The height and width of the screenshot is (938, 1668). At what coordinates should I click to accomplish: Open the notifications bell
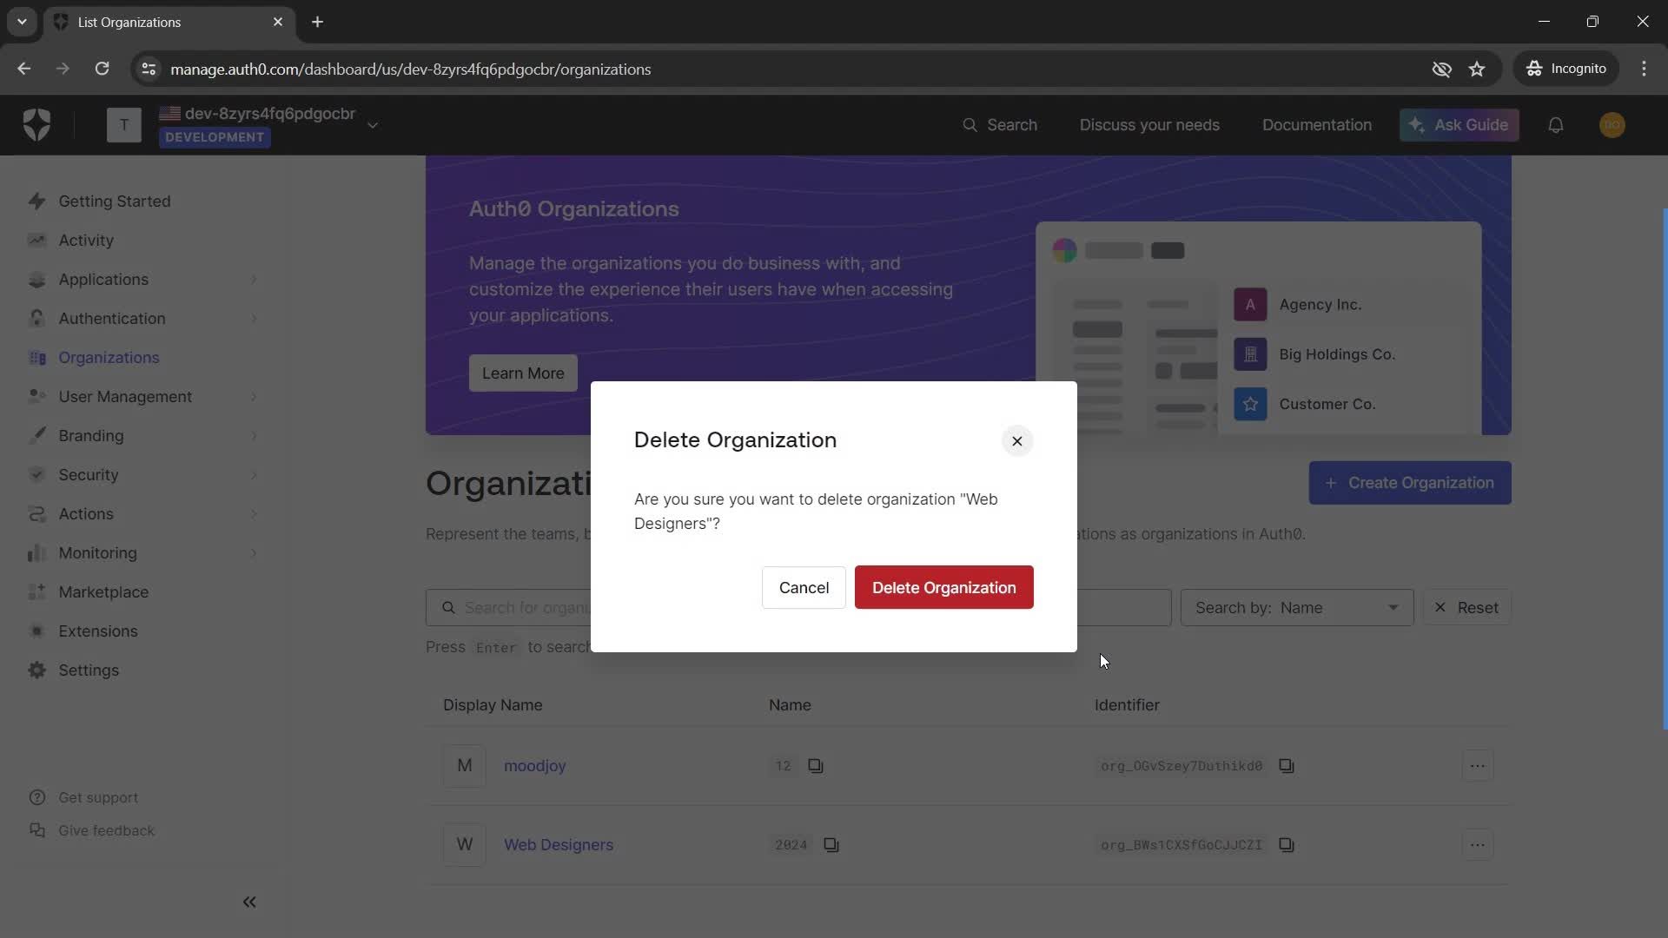[x=1556, y=125]
